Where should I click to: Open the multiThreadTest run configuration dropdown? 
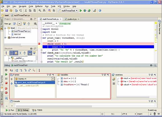[x=68, y=11]
